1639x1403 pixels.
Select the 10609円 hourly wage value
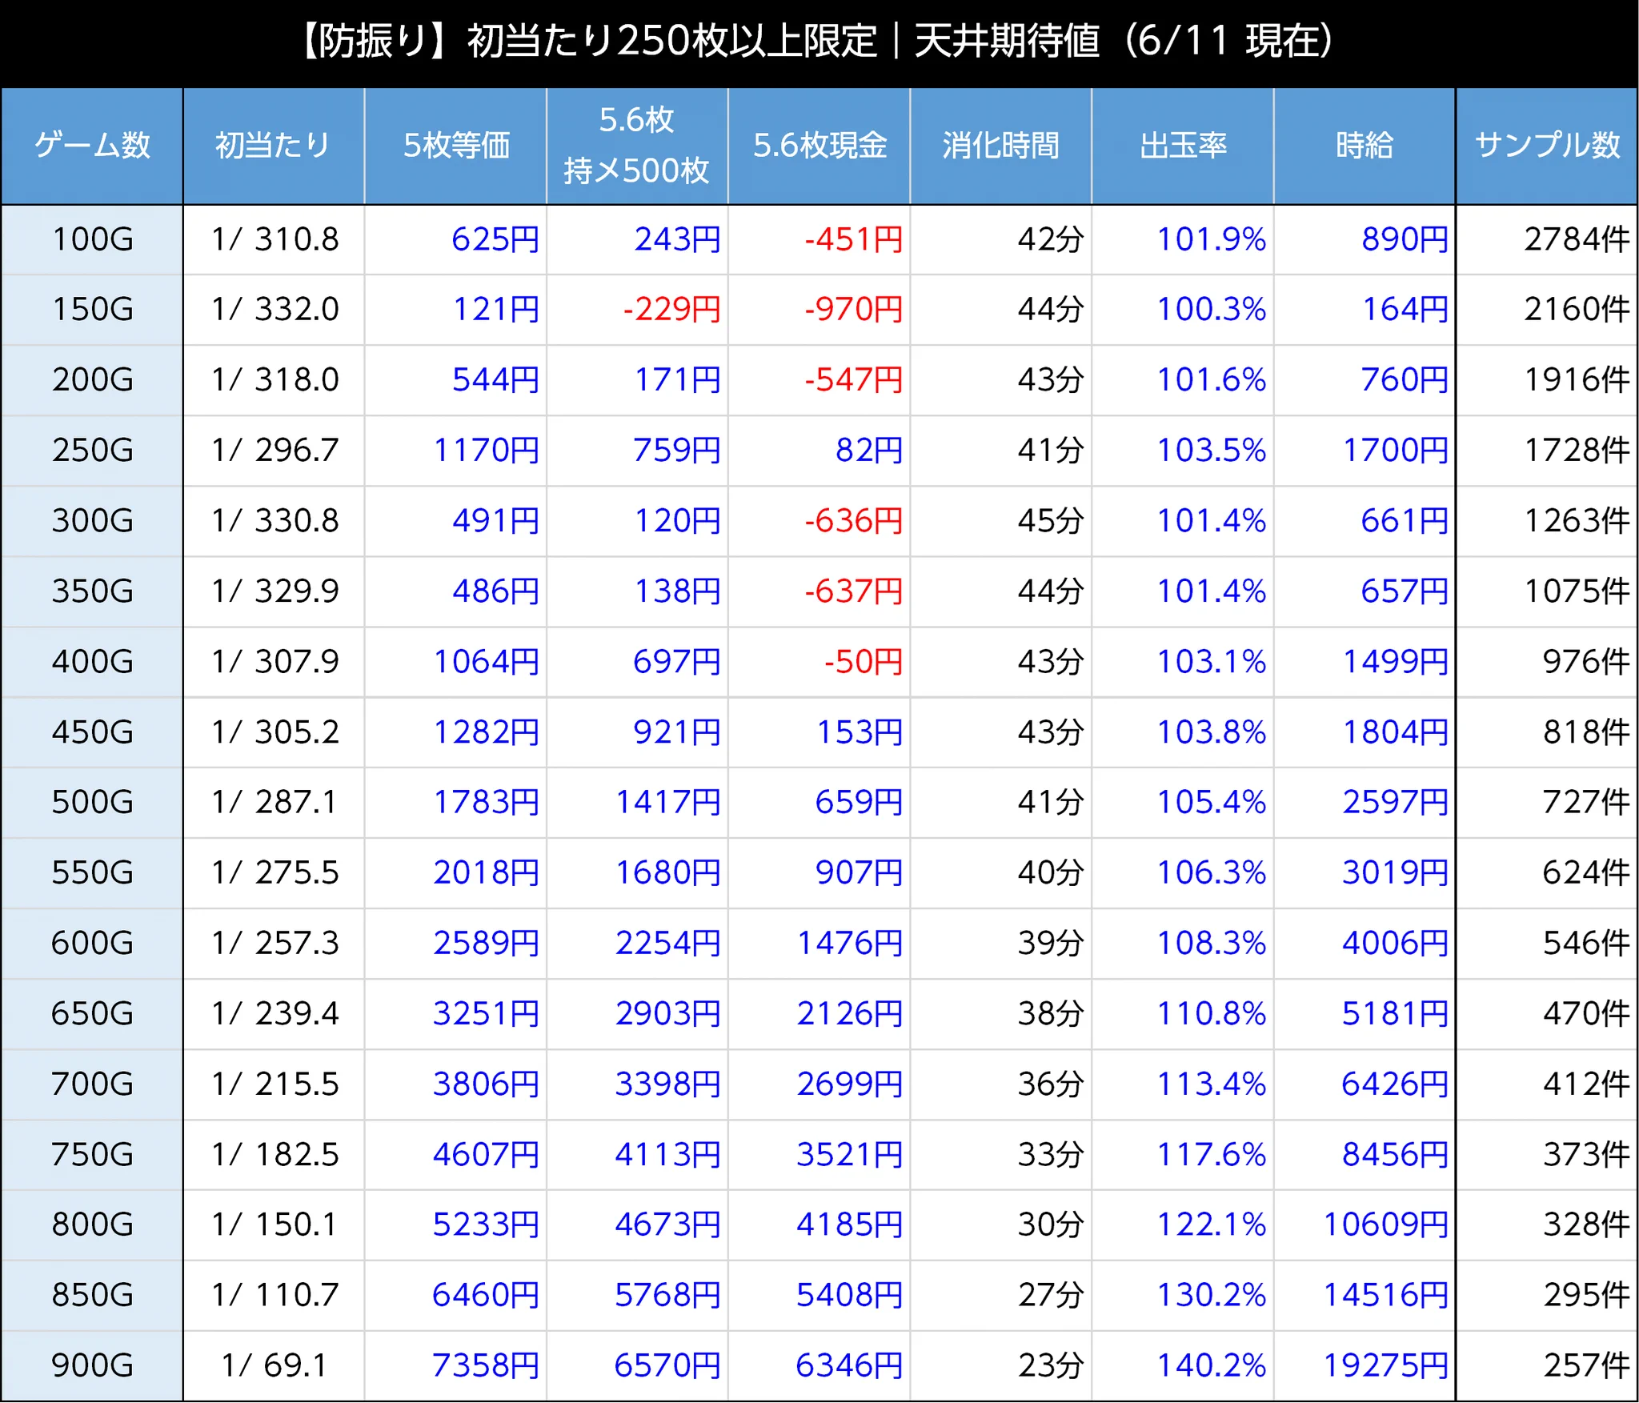point(1386,1224)
